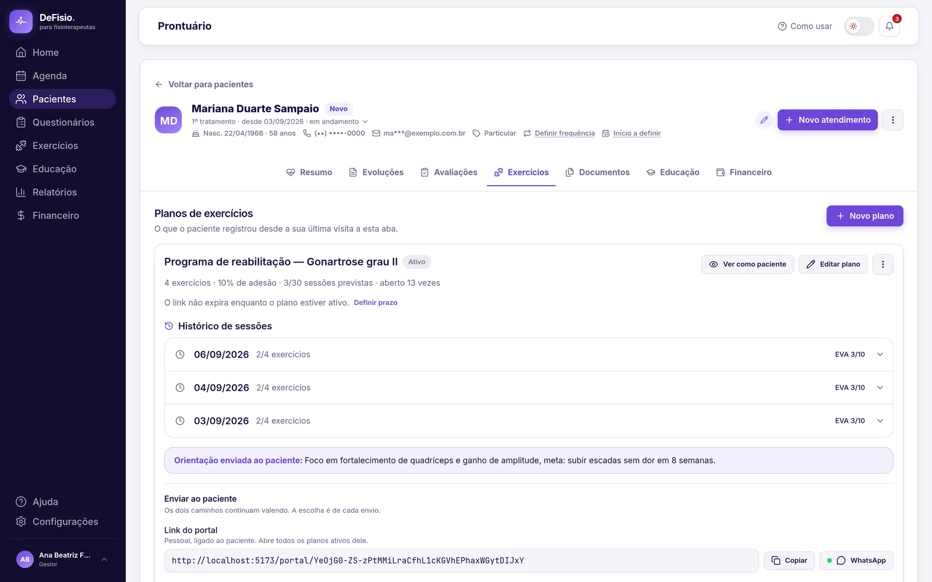Toggle the light/dark theme switch

tap(859, 26)
